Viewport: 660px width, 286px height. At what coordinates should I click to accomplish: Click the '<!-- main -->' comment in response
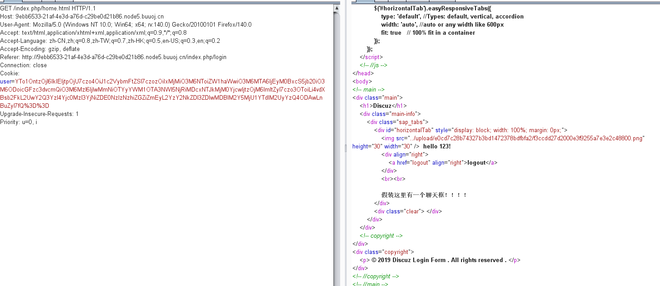[369, 90]
